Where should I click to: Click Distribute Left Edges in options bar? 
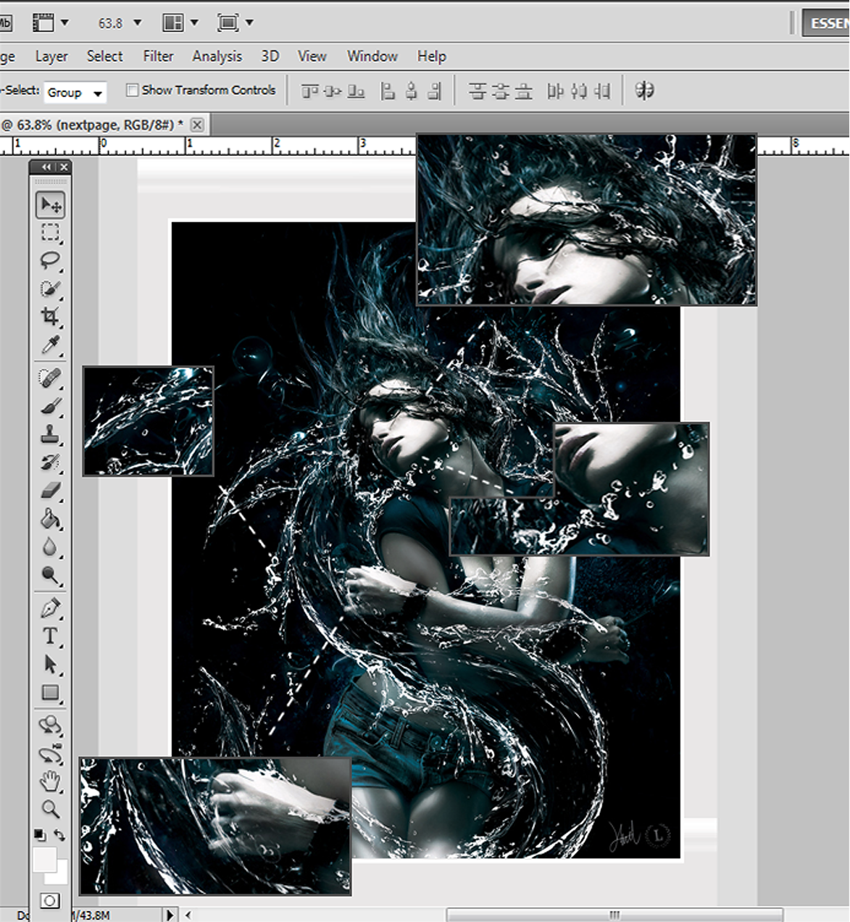556,91
